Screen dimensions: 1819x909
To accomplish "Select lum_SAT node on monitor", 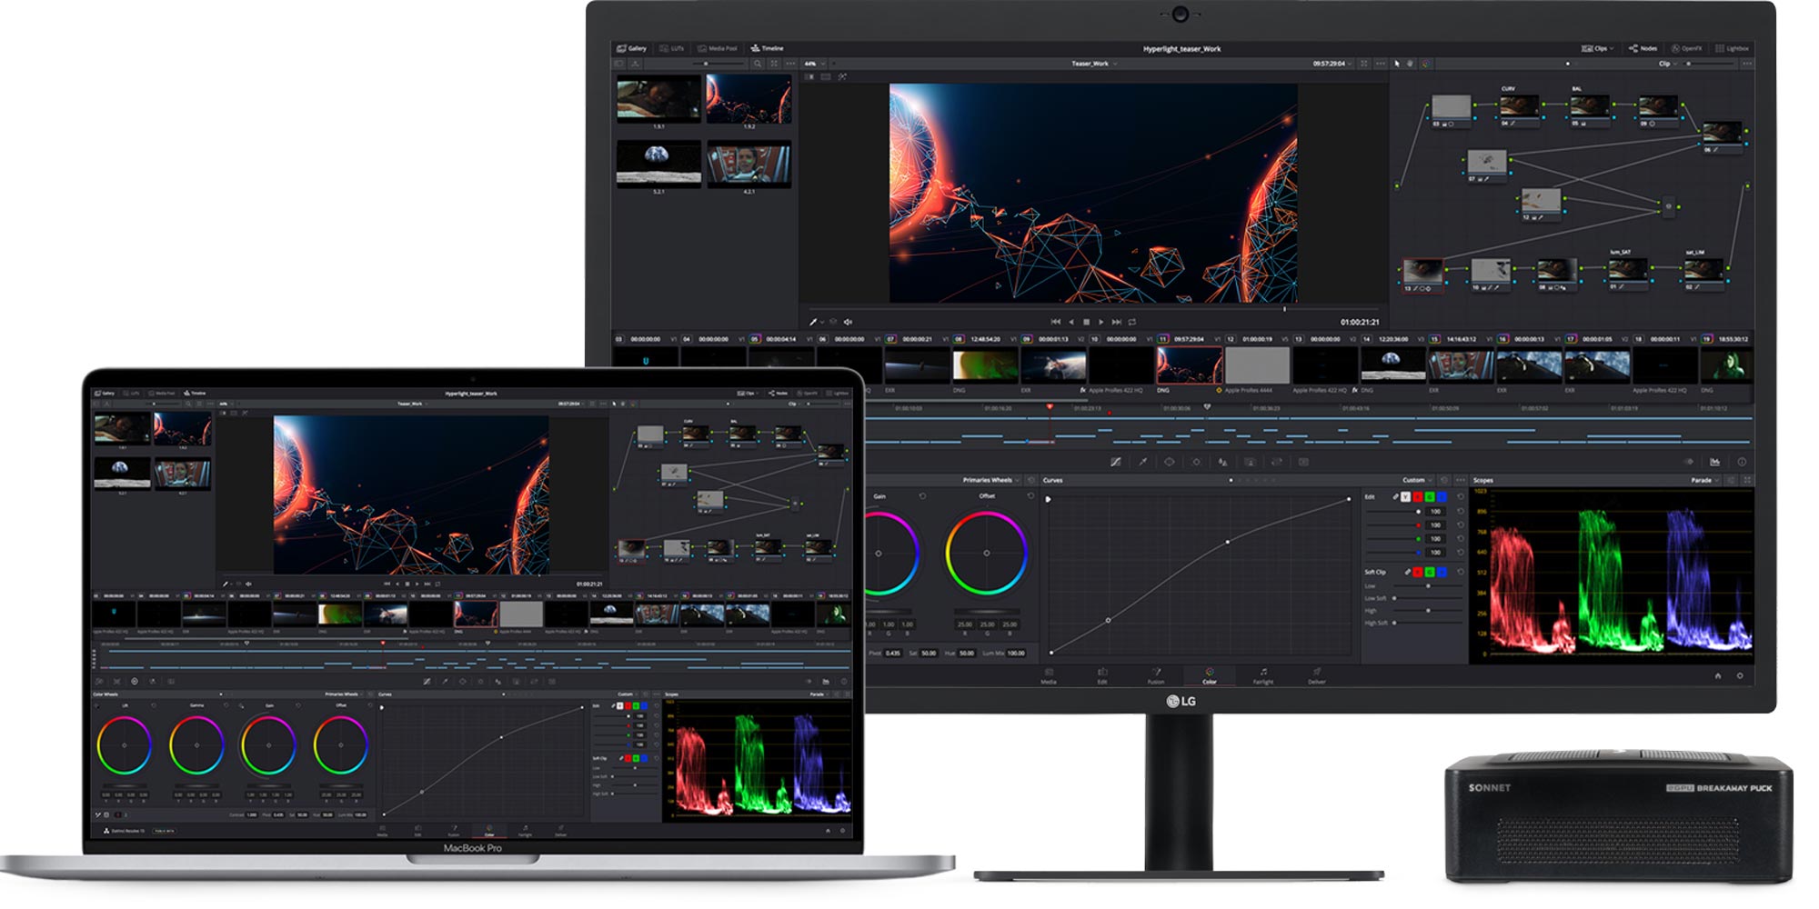I will pyautogui.click(x=1626, y=269).
